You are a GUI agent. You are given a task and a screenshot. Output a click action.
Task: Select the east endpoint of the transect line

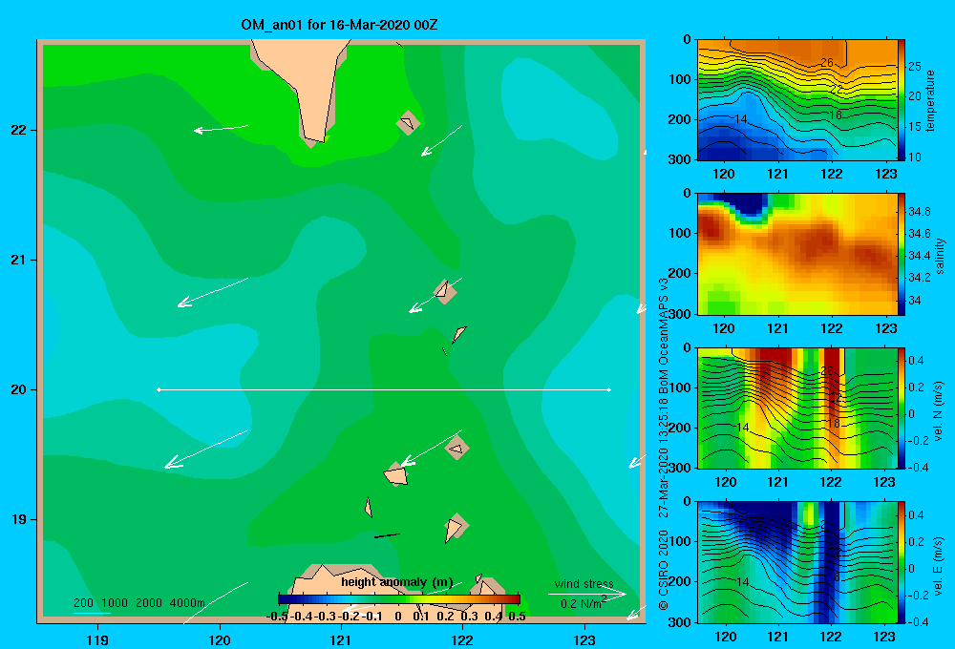[609, 389]
